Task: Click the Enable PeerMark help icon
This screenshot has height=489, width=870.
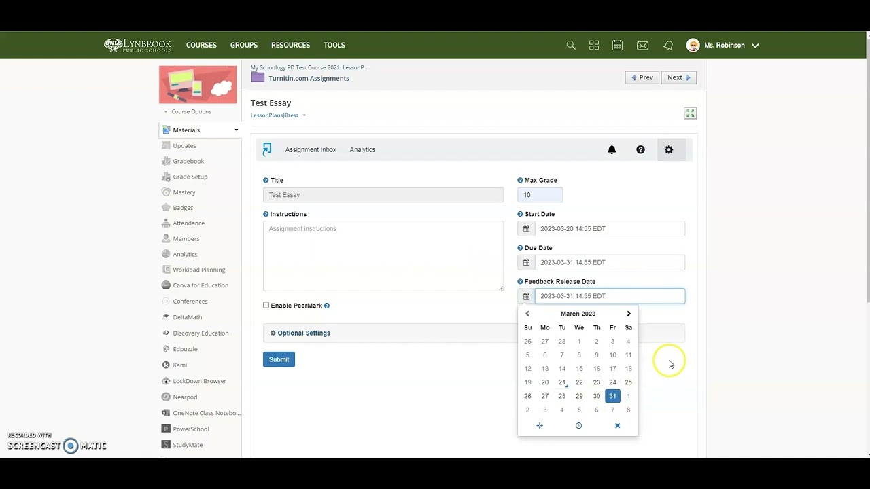Action: click(x=327, y=306)
